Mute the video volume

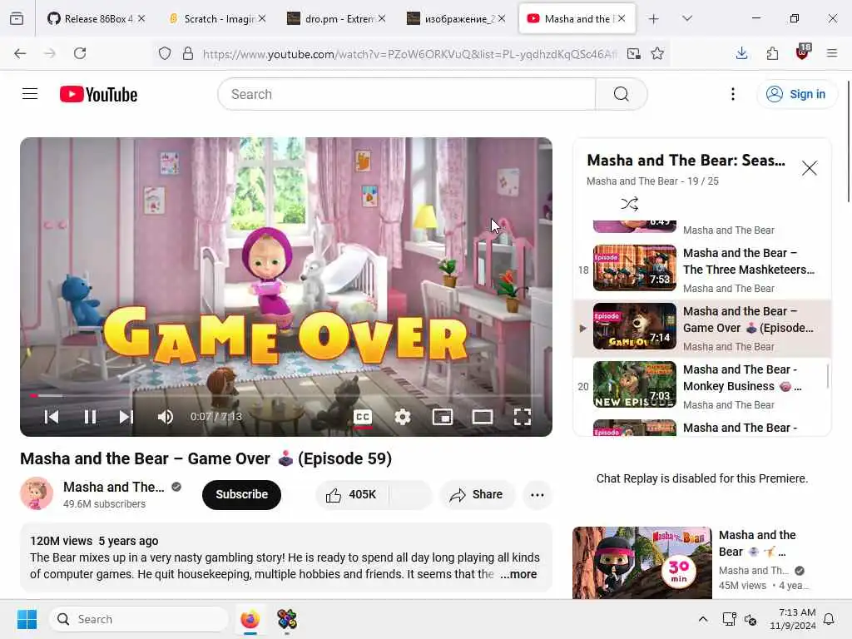[166, 417]
